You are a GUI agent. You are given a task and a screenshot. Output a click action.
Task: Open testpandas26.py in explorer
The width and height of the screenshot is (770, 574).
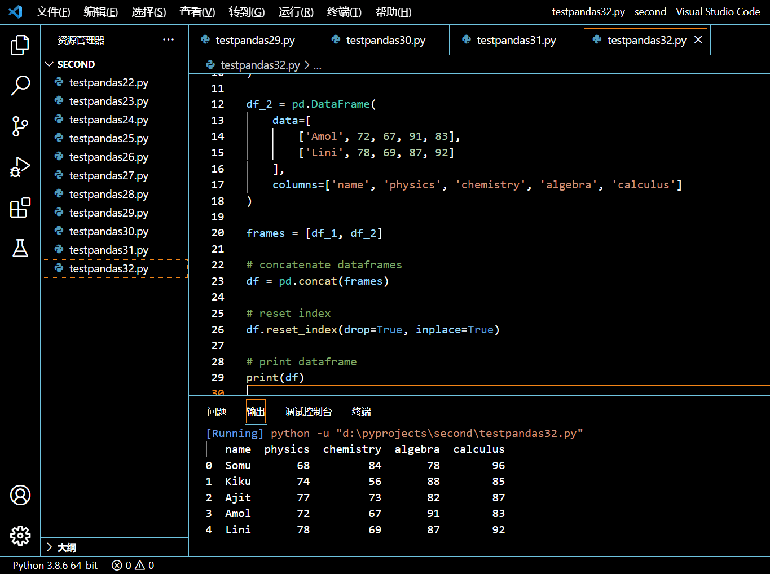115,157
